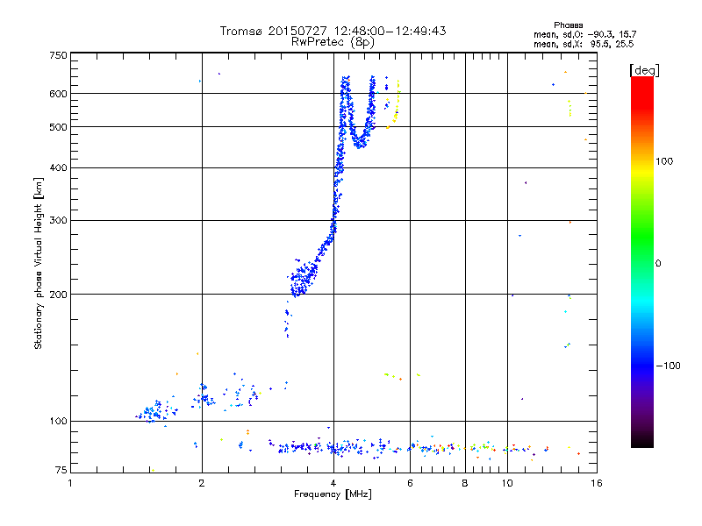Click the x-axis tick label '10'

coord(507,483)
